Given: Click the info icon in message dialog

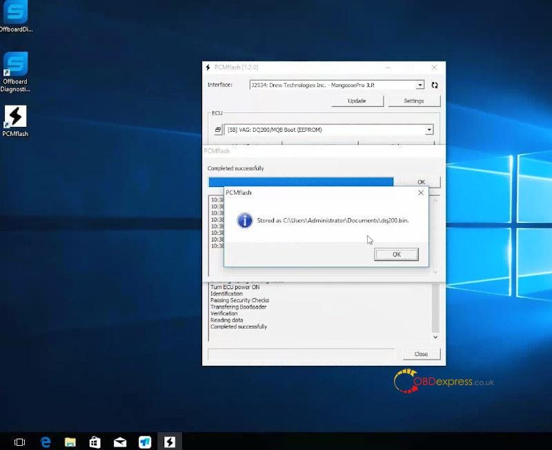Looking at the screenshot, I should [x=245, y=220].
